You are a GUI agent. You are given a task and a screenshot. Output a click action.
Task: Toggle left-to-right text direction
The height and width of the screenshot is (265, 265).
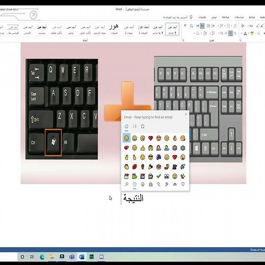(x=198, y=26)
